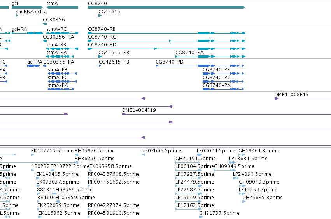
Task: Select transcript stmA-RC
Action: coord(56,29)
